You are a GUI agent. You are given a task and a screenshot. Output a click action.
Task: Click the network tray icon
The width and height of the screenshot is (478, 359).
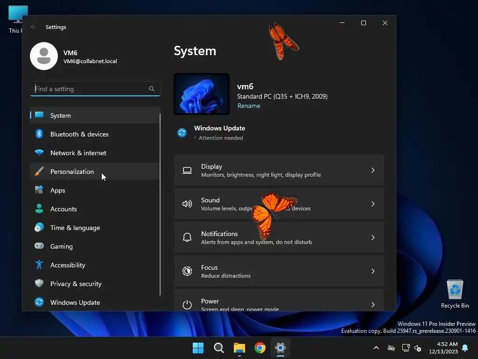click(406, 348)
